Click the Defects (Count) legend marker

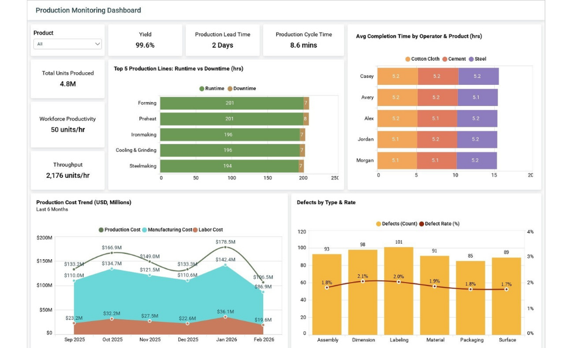379,224
